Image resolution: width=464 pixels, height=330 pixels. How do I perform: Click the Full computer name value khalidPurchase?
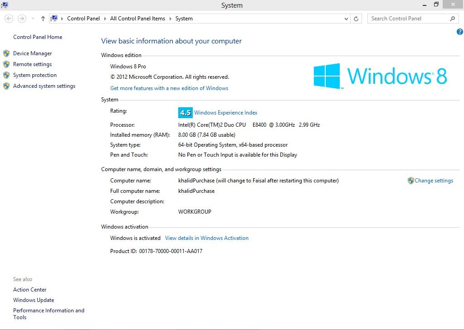click(196, 191)
